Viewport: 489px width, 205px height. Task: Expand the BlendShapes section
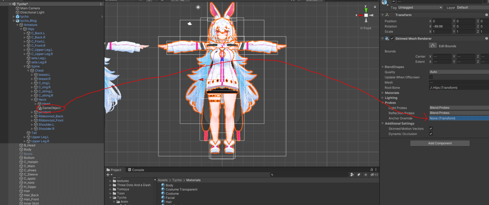[x=382, y=67]
